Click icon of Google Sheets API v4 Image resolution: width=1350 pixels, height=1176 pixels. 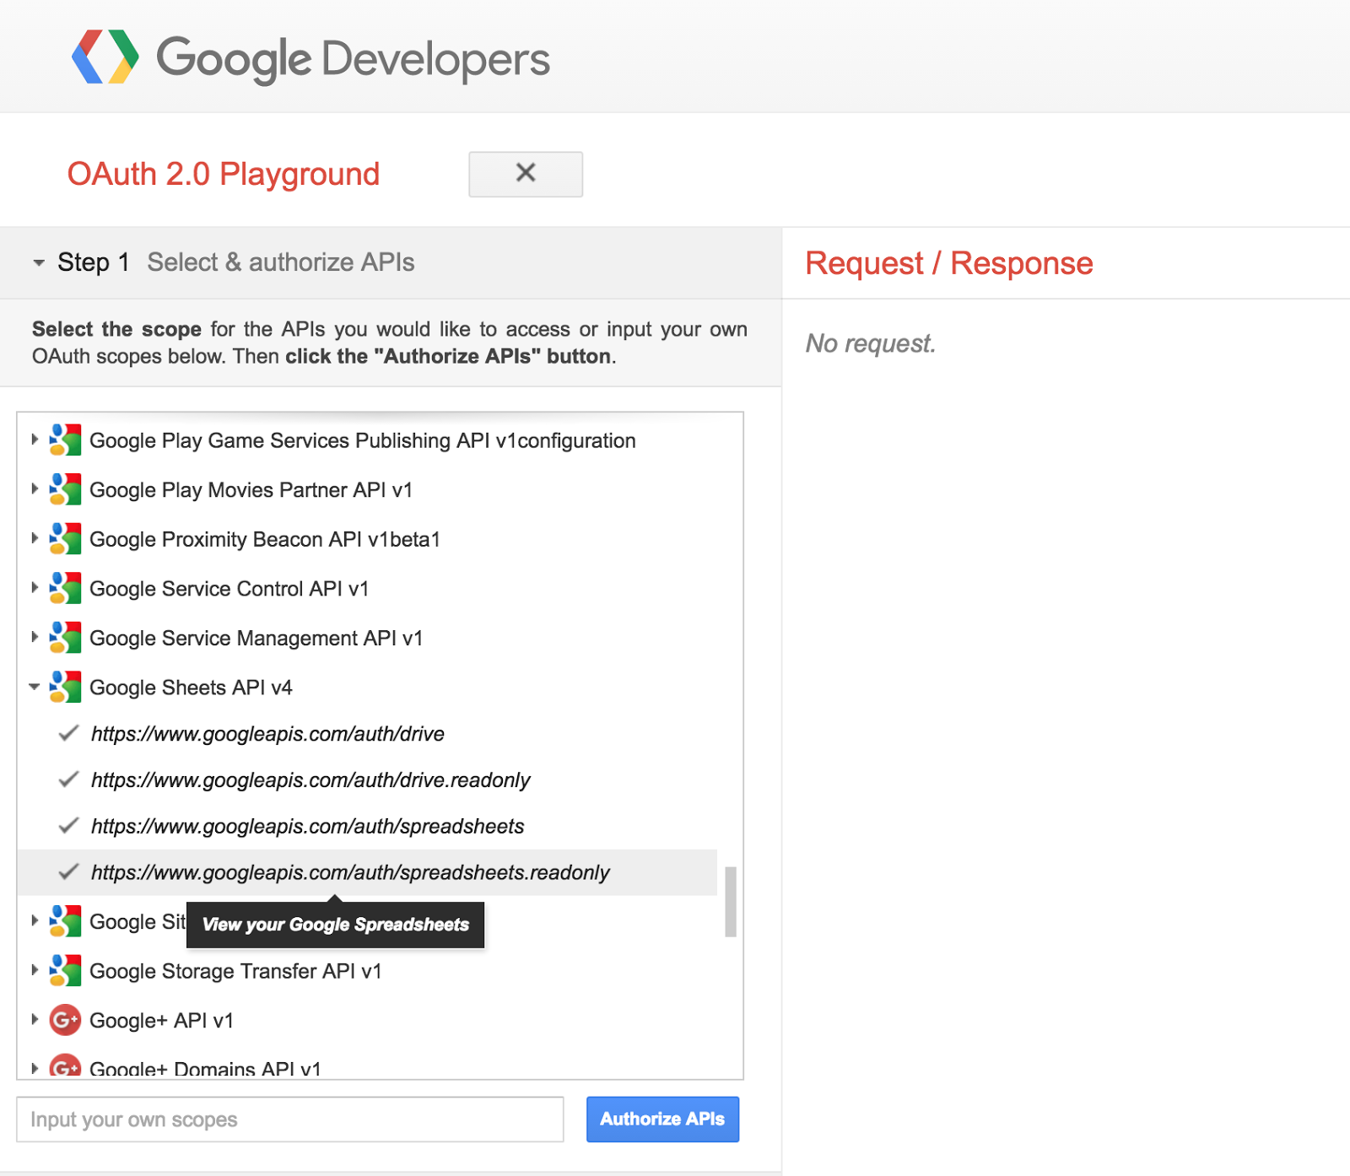tap(65, 688)
